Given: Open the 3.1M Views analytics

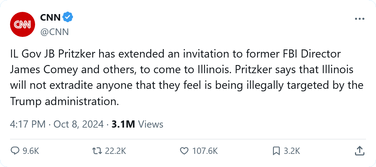Looking at the screenshot, I should click(137, 124).
